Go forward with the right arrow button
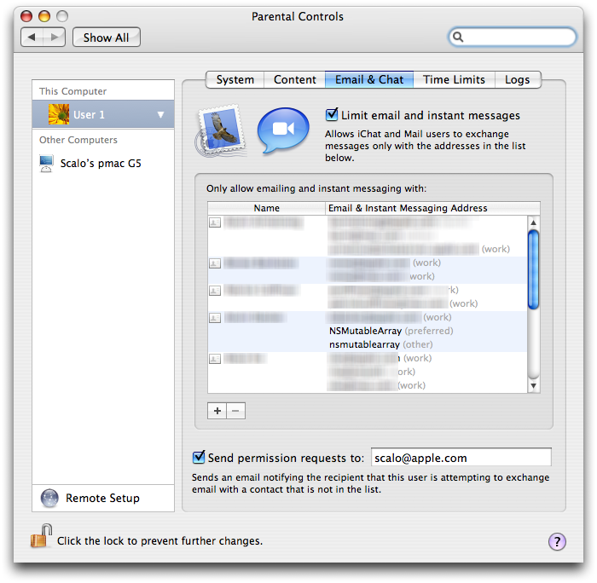The height and width of the screenshot is (583, 597). pos(54,37)
